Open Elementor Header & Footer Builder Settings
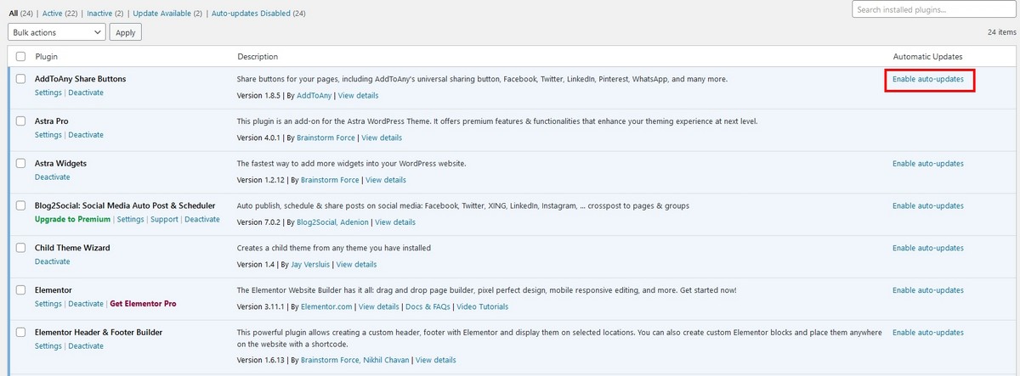 (48, 346)
